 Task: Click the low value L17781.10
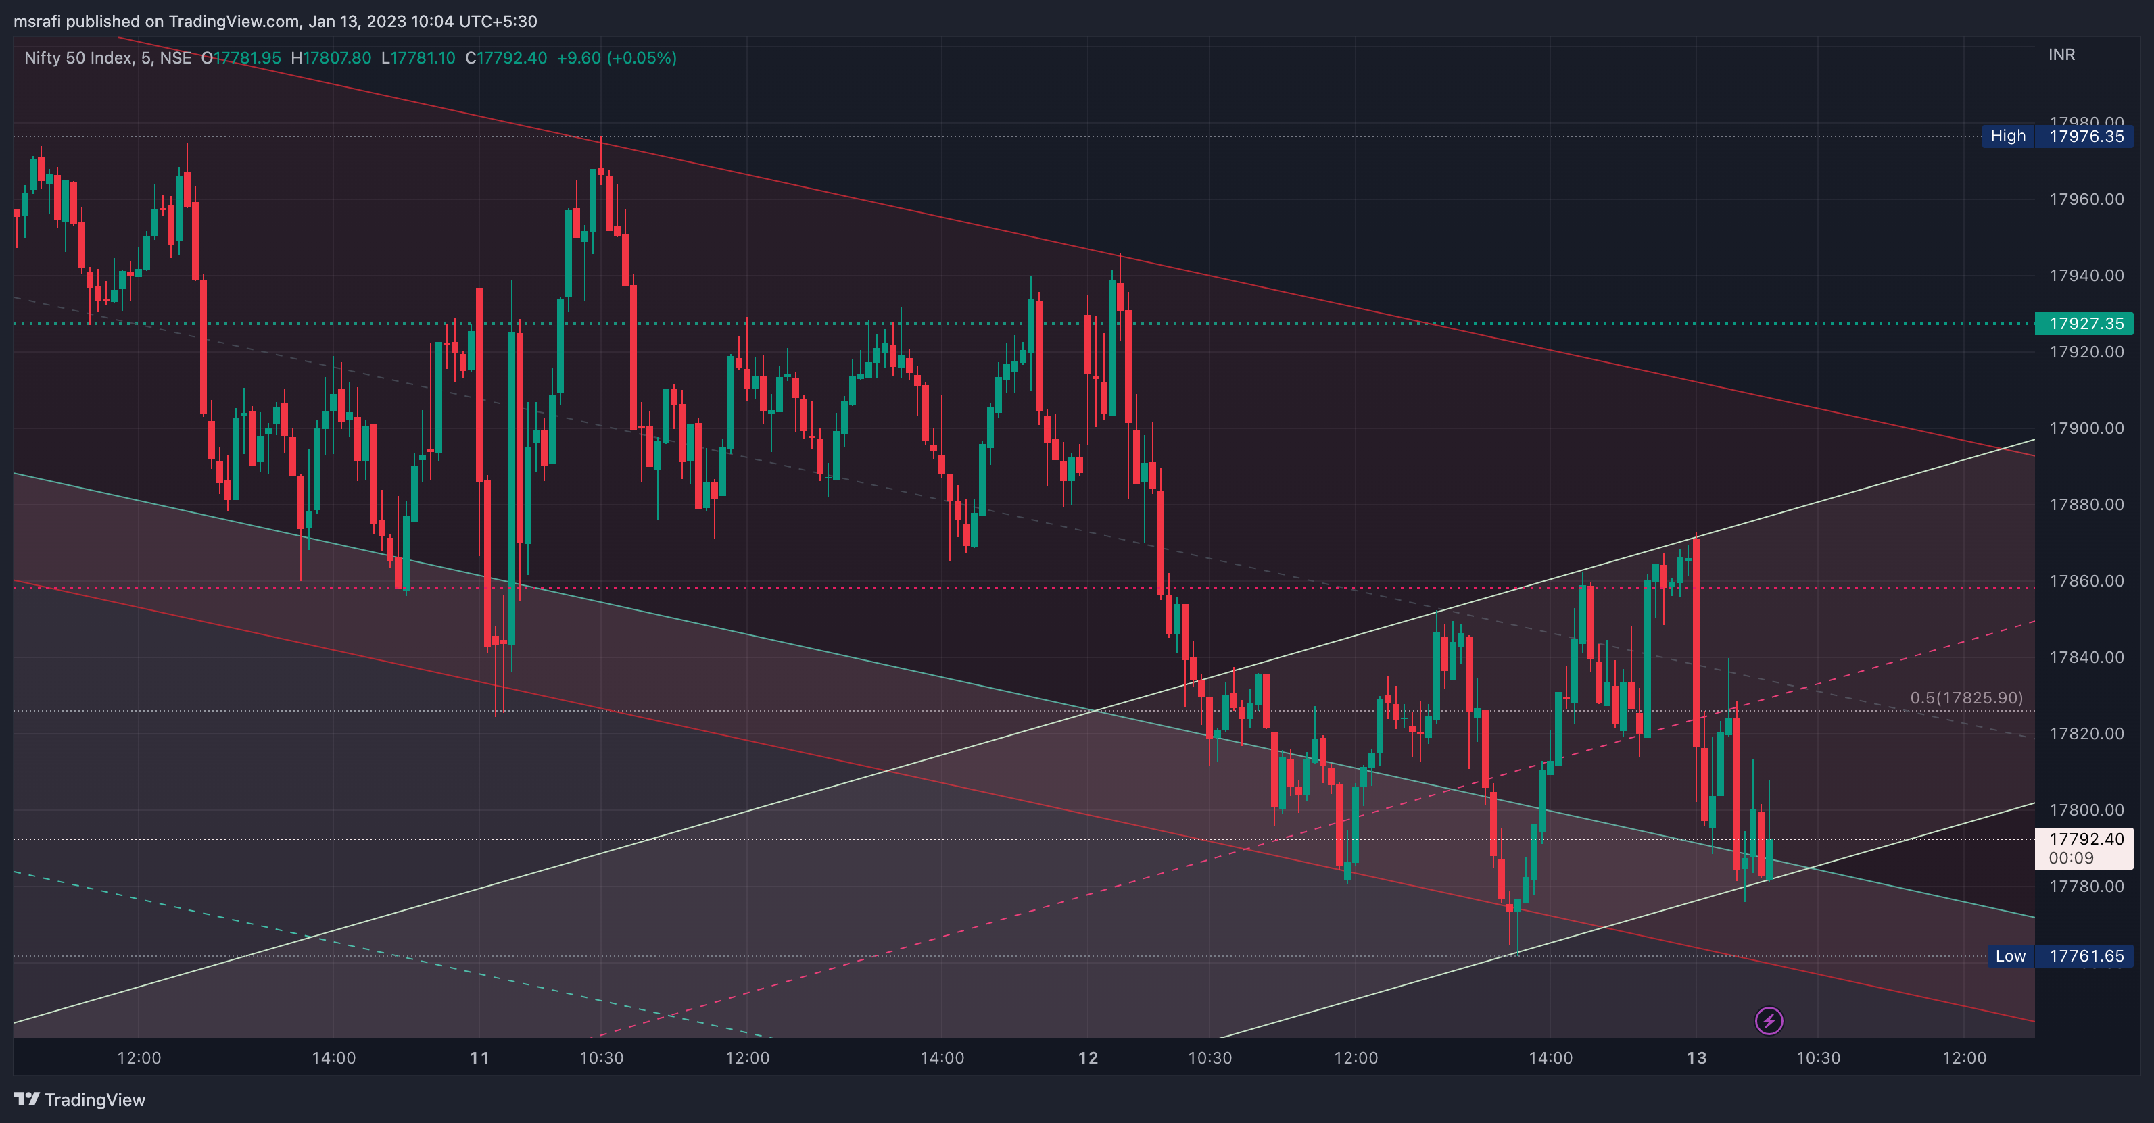(418, 57)
